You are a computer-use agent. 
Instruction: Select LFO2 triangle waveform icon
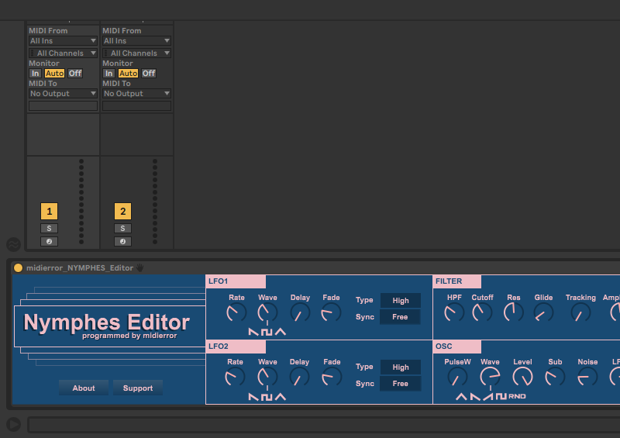(x=281, y=397)
